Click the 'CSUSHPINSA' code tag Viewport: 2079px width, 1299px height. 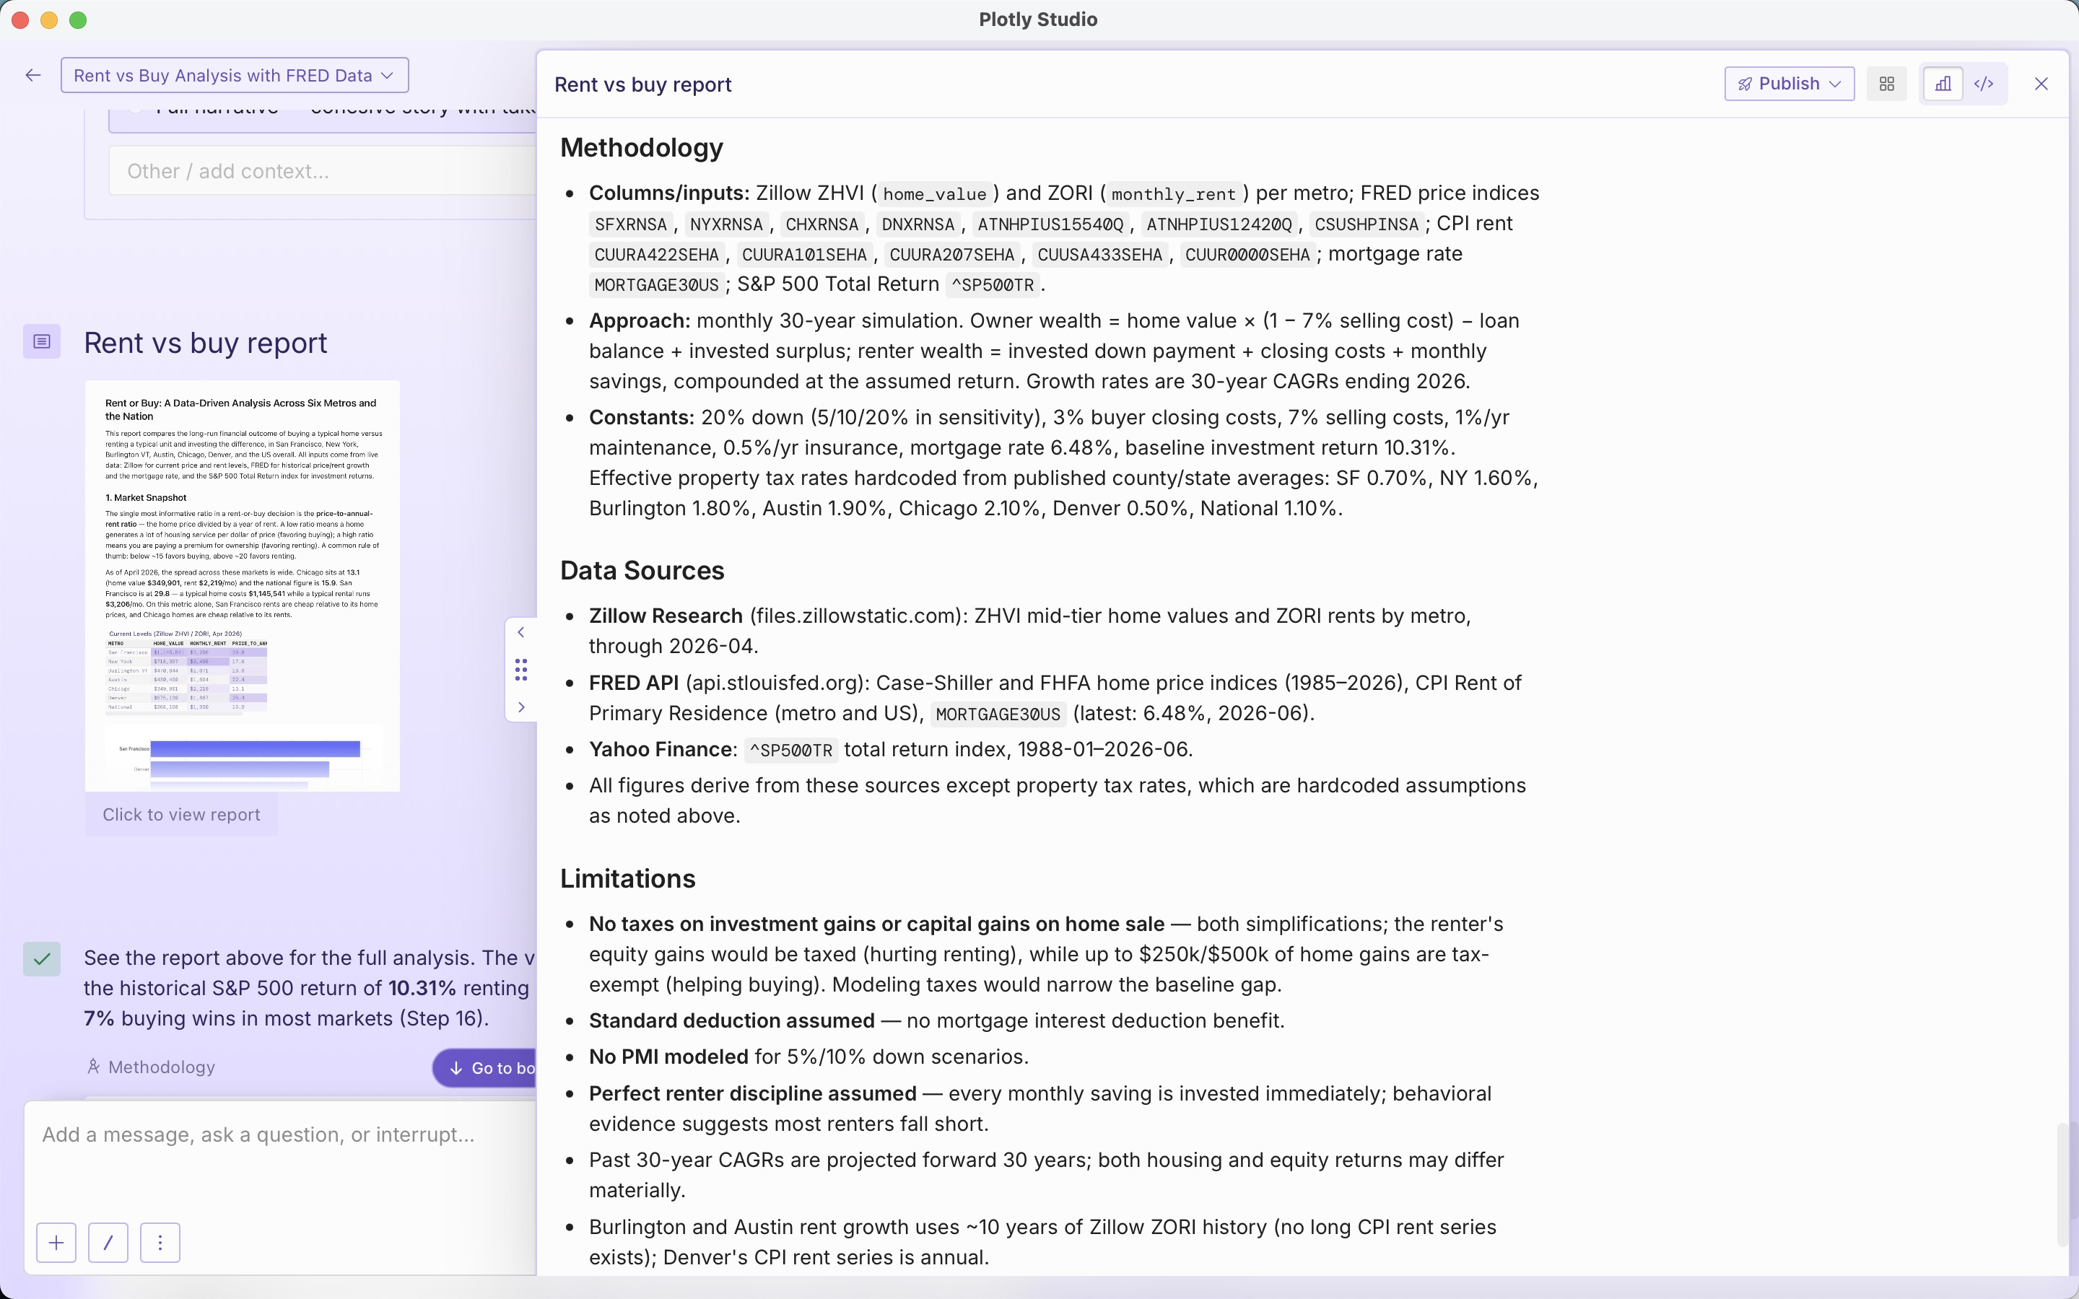(1367, 224)
